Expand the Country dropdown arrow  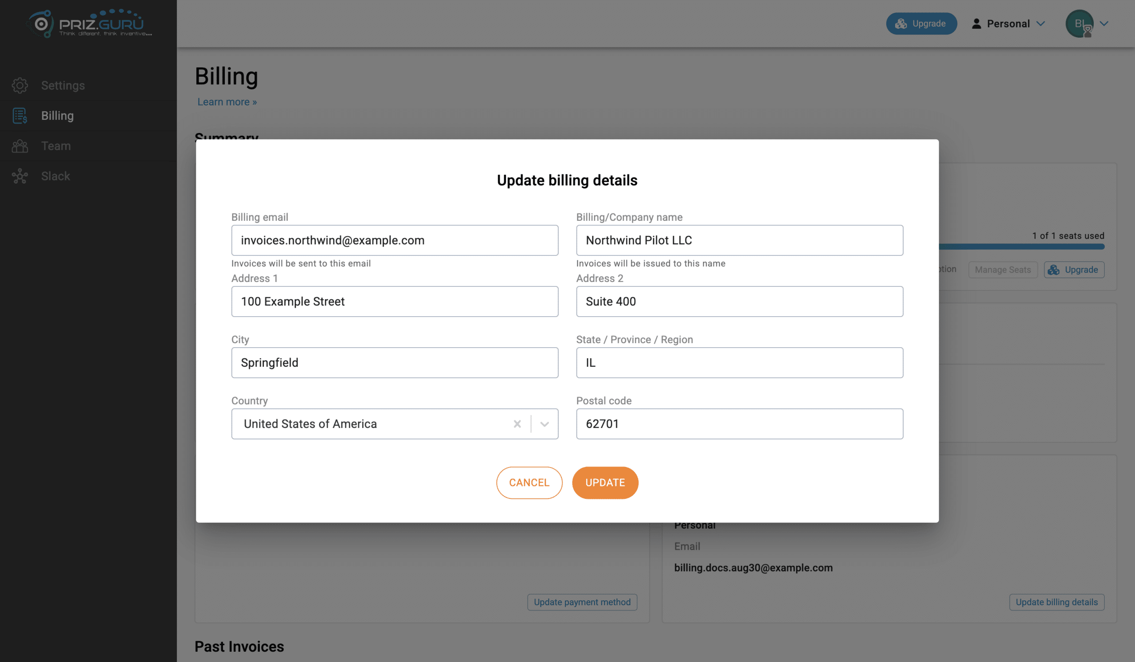tap(544, 424)
